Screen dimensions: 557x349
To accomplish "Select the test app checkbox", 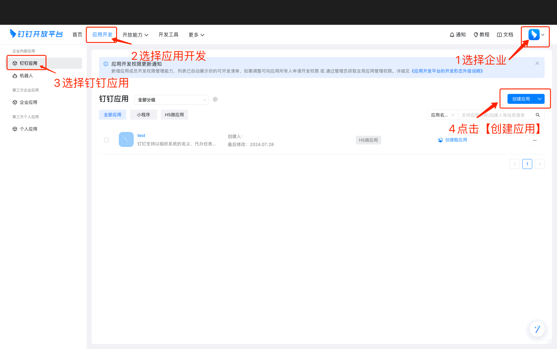I will coord(106,140).
